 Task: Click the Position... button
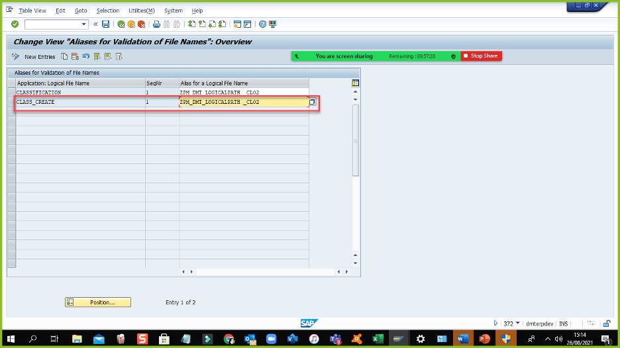tap(98, 302)
